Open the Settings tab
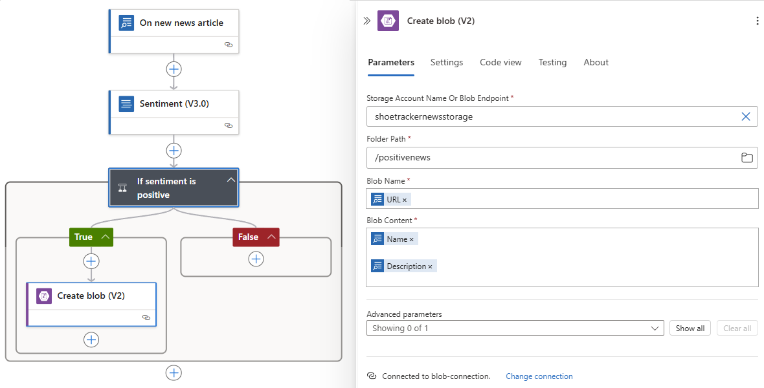 pyautogui.click(x=447, y=62)
